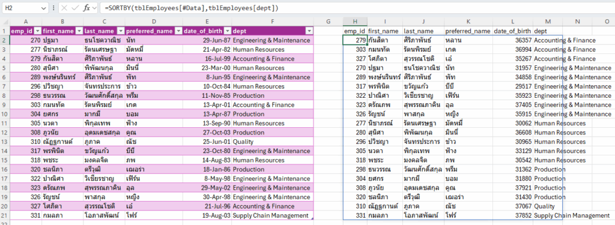Click emp_id 327 in column H

tap(355, 59)
